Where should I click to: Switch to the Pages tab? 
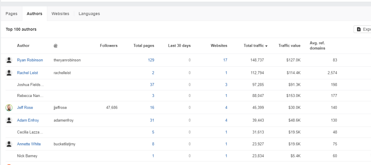coord(11,14)
